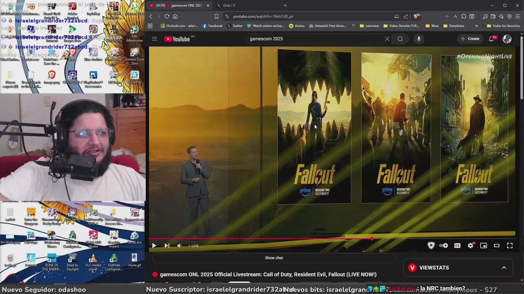Open Todos los favoritos folder
Viewport: 524px width, 294px height.
[503, 26]
